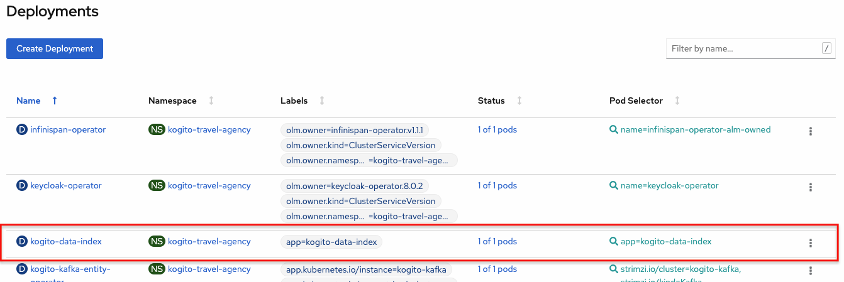Sort by the Status column sort icon
Viewport: 844px width, 282px height.
coord(519,100)
